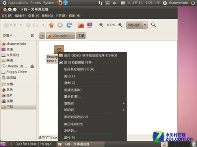
Task: Open 属性(P) from context menu
Action: click(92, 138)
